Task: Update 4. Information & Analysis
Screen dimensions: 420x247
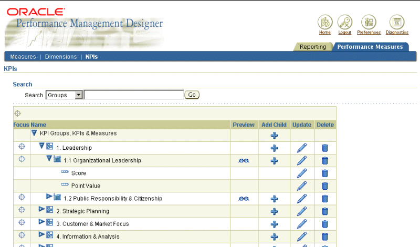Action: (302, 236)
